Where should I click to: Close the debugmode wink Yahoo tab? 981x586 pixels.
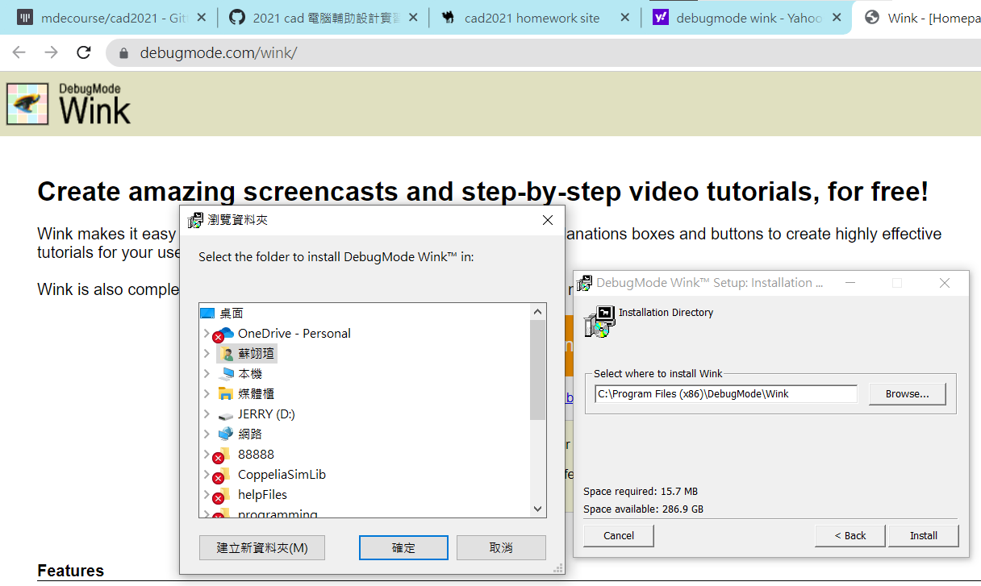click(837, 17)
